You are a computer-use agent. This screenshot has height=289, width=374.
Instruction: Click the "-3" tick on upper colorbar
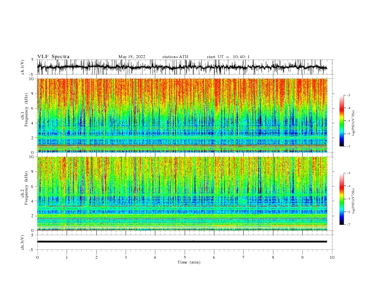pyautogui.click(x=348, y=95)
